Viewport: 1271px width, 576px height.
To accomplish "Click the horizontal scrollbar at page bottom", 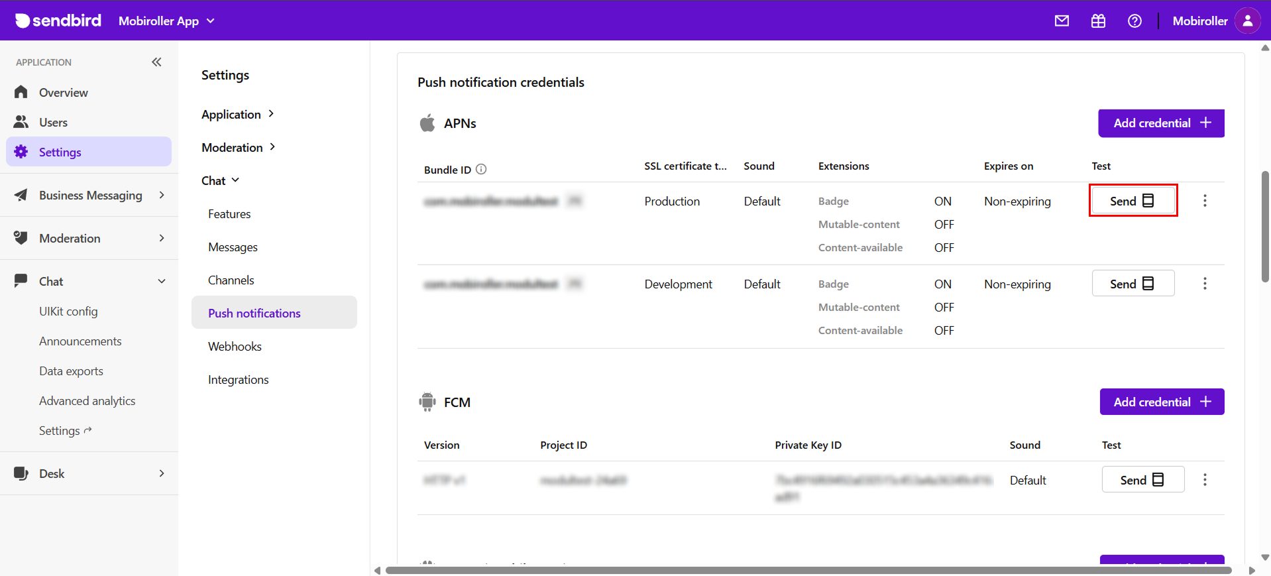I will pyautogui.click(x=808, y=570).
